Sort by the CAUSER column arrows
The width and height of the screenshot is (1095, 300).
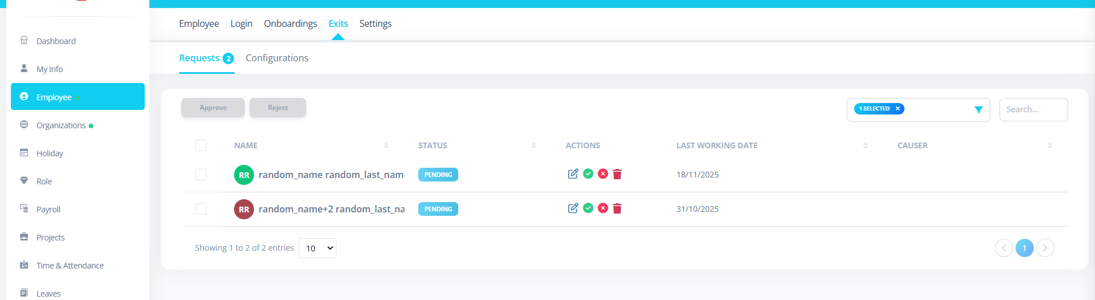click(1050, 145)
